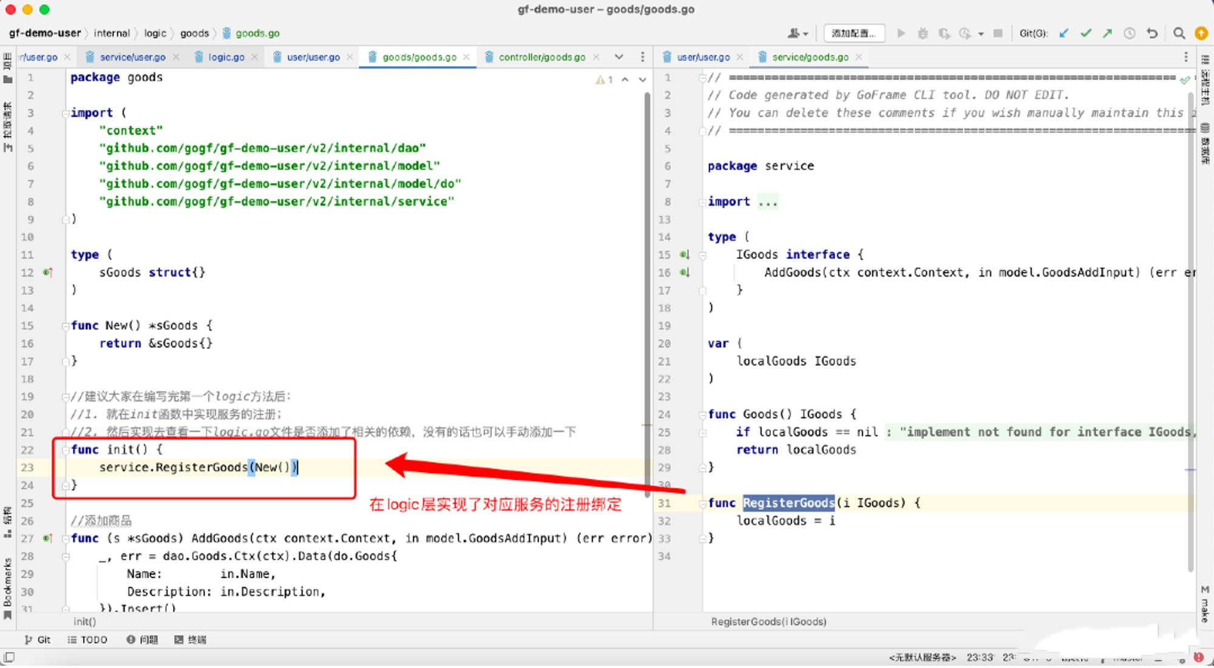Click warning indicator triangle on line 1
1214x668 pixels.
[596, 77]
